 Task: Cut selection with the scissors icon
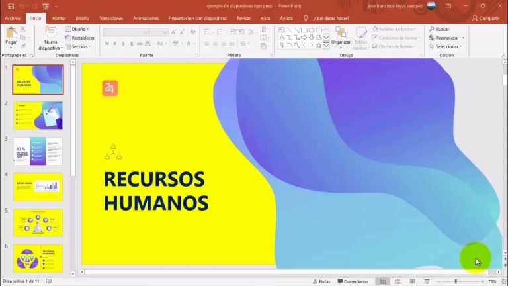(x=23, y=29)
